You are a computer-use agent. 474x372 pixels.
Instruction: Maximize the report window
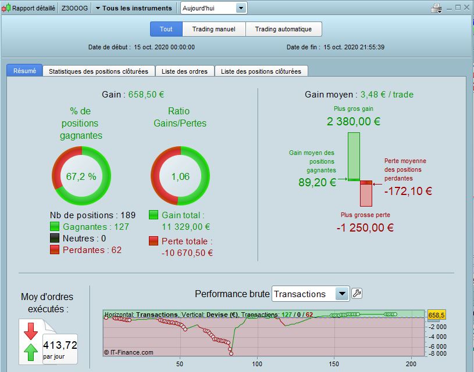coord(458,8)
